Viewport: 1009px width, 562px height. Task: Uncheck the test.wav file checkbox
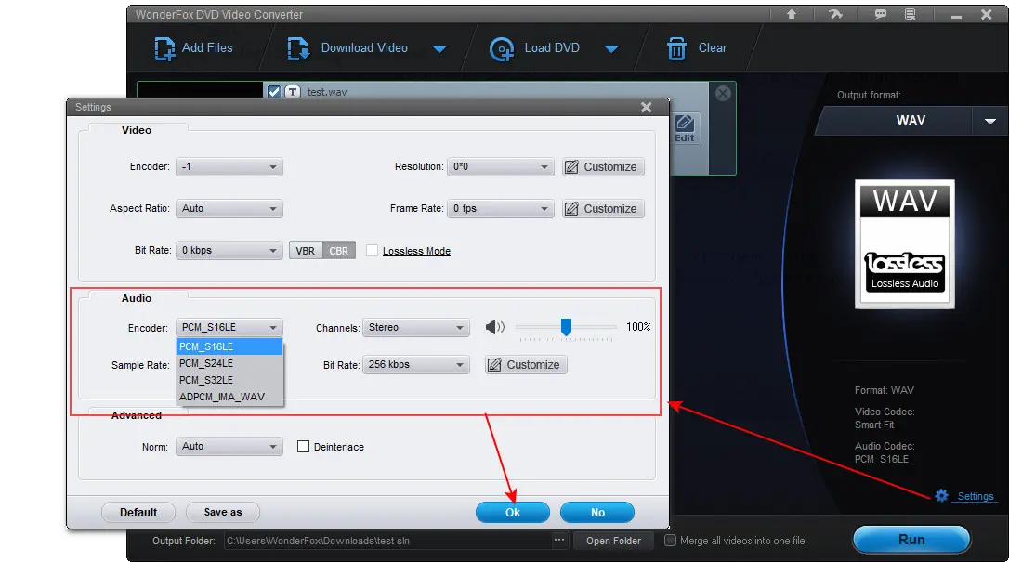(274, 92)
